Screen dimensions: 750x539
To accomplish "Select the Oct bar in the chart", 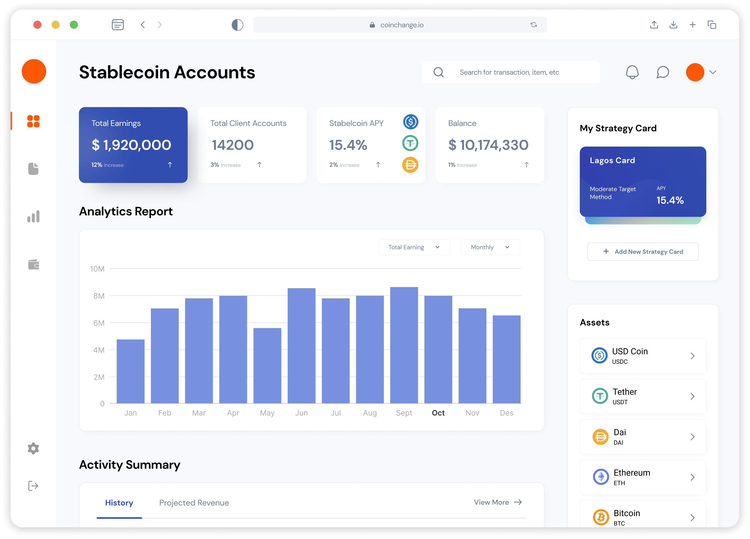I will coord(438,349).
